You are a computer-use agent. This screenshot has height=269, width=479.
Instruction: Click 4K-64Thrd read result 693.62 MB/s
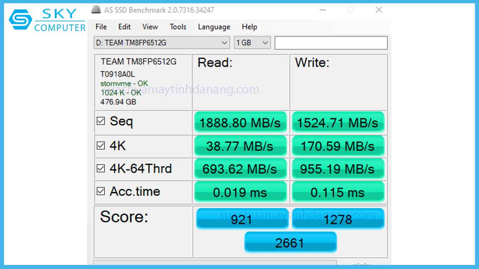[x=240, y=169]
